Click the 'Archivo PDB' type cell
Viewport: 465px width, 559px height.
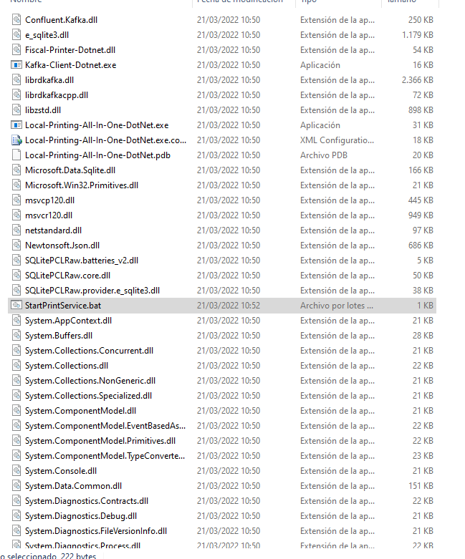pyautogui.click(x=324, y=155)
